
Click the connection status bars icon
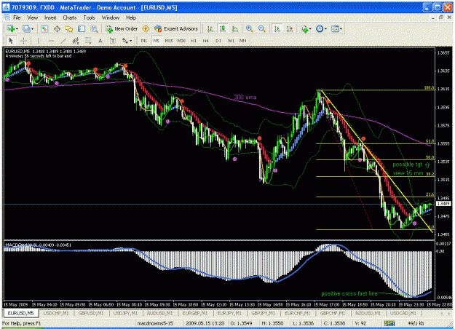tap(389, 323)
